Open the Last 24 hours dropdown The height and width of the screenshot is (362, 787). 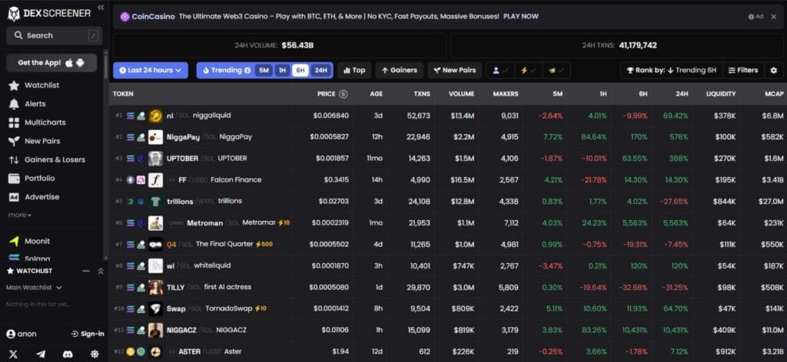(x=151, y=71)
